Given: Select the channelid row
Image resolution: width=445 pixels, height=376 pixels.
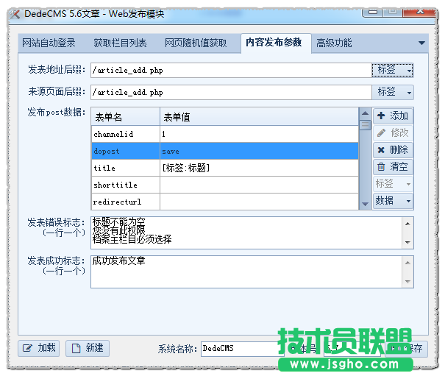Looking at the screenshot, I should pos(225,134).
